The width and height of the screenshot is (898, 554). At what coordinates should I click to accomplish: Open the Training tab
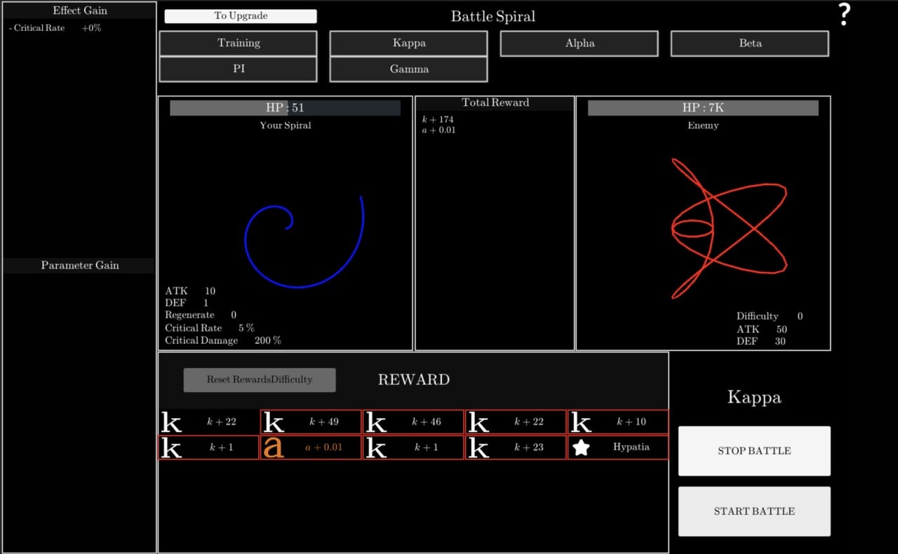[x=239, y=43]
